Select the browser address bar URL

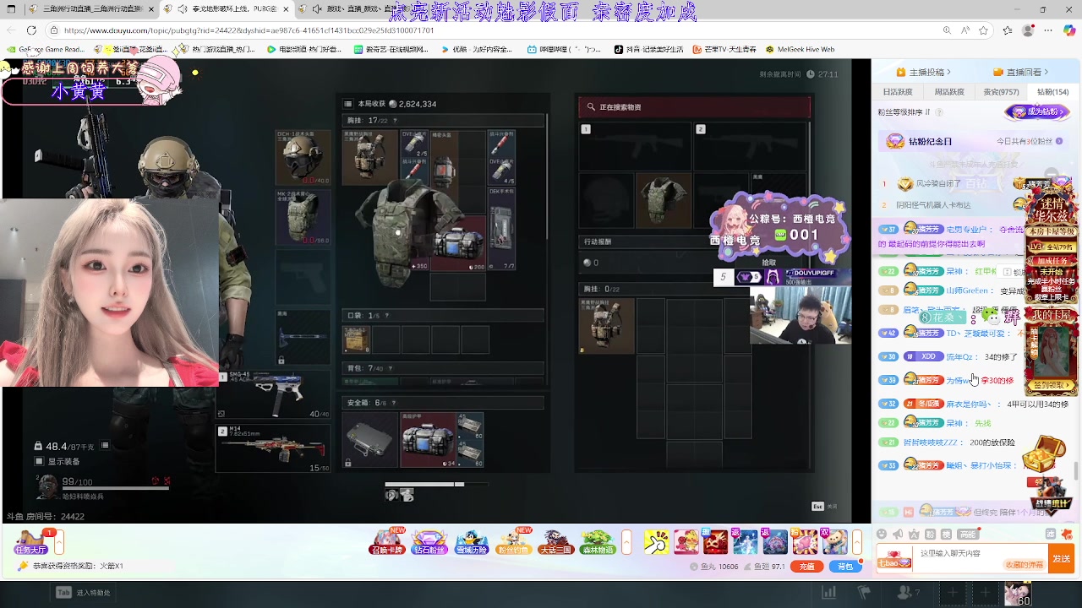click(249, 30)
